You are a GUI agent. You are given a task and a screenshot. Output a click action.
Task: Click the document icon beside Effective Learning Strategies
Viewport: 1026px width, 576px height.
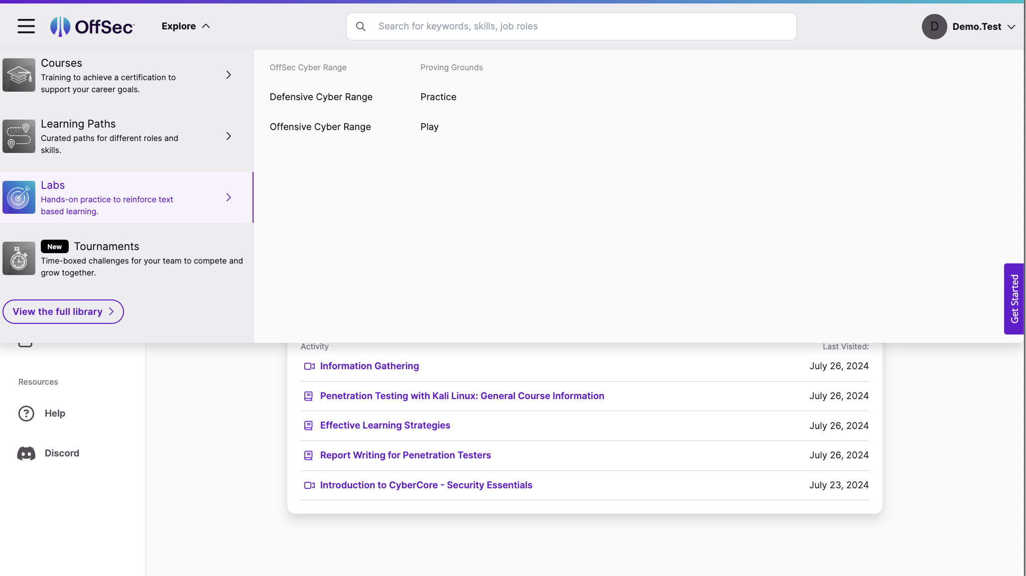309,426
